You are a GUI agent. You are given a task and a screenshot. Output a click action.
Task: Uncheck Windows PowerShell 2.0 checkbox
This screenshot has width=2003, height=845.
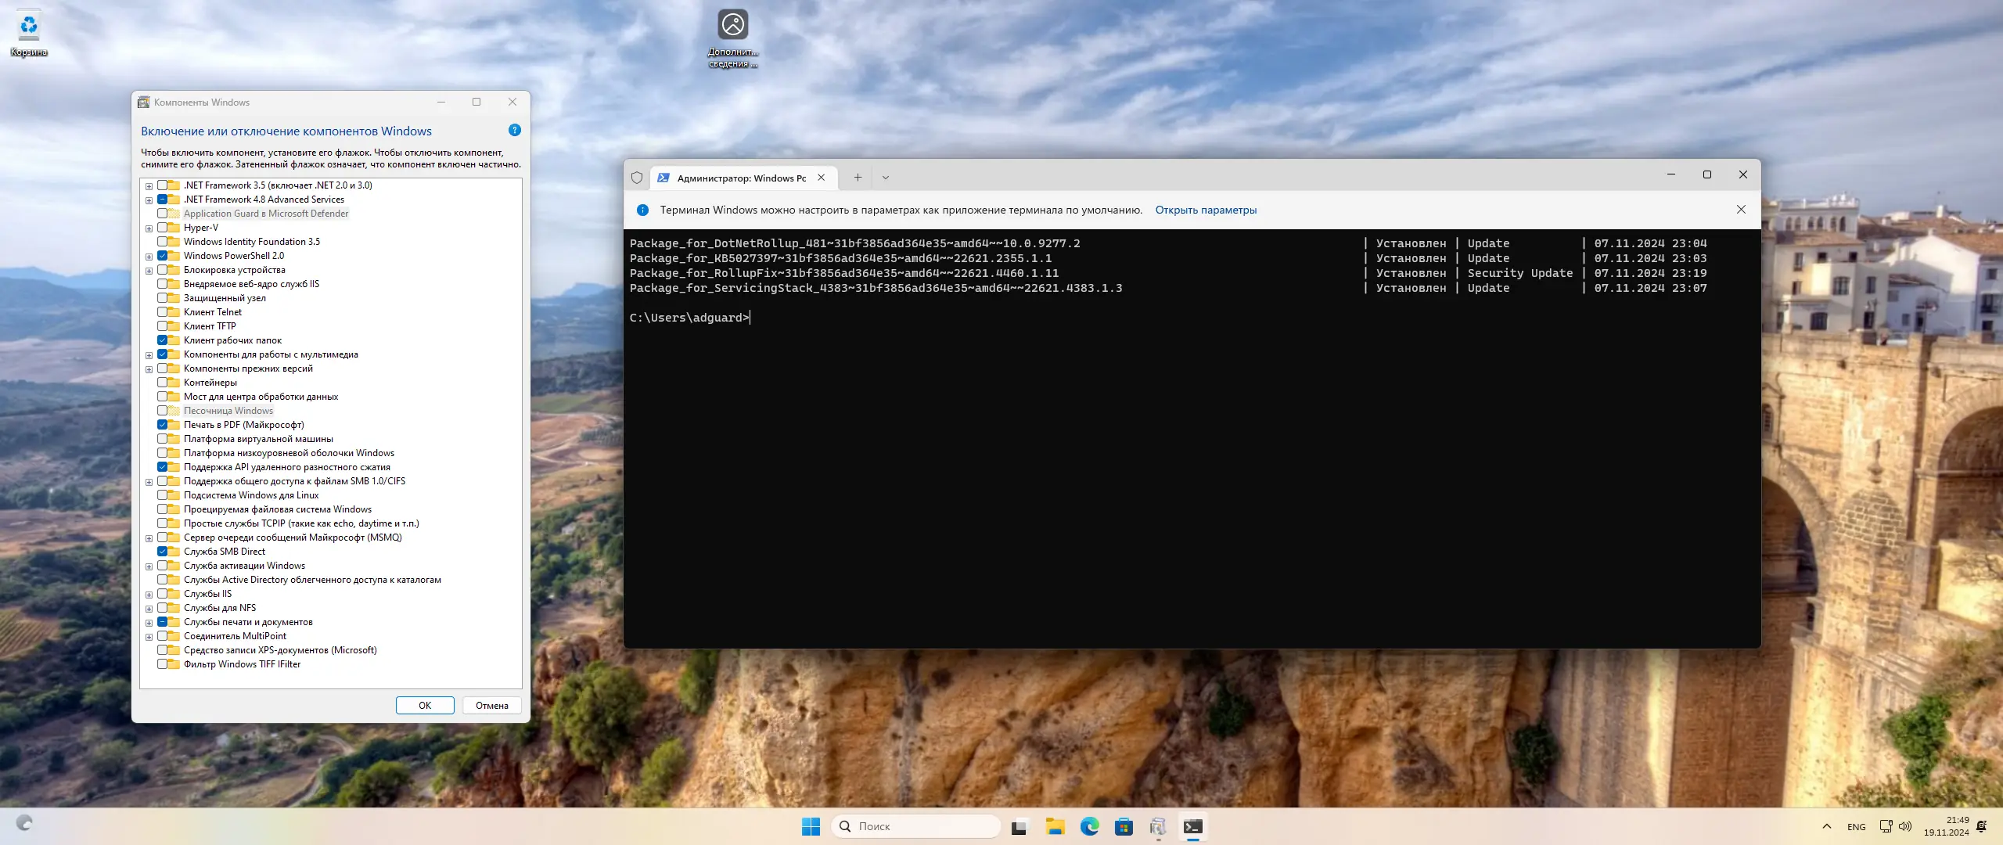[x=163, y=256]
